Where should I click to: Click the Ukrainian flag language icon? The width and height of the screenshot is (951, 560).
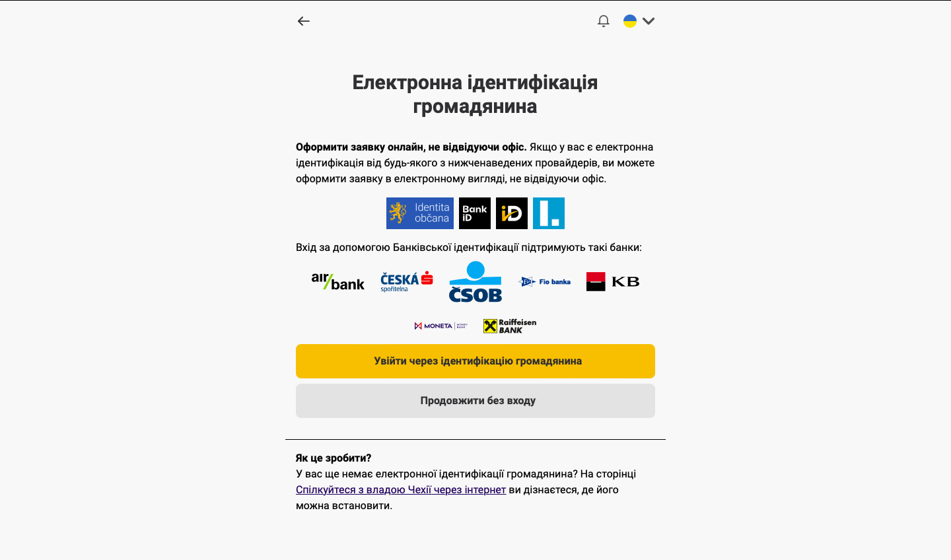point(630,21)
